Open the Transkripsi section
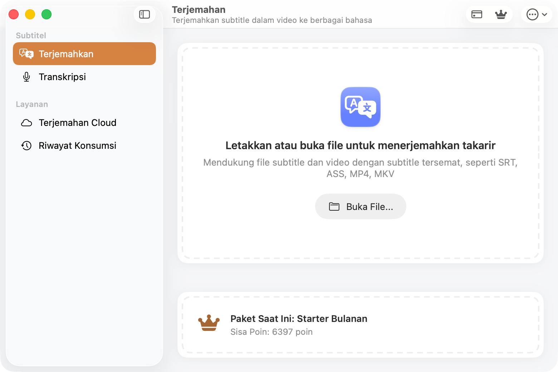Viewport: 558px width, 372px height. point(84,77)
